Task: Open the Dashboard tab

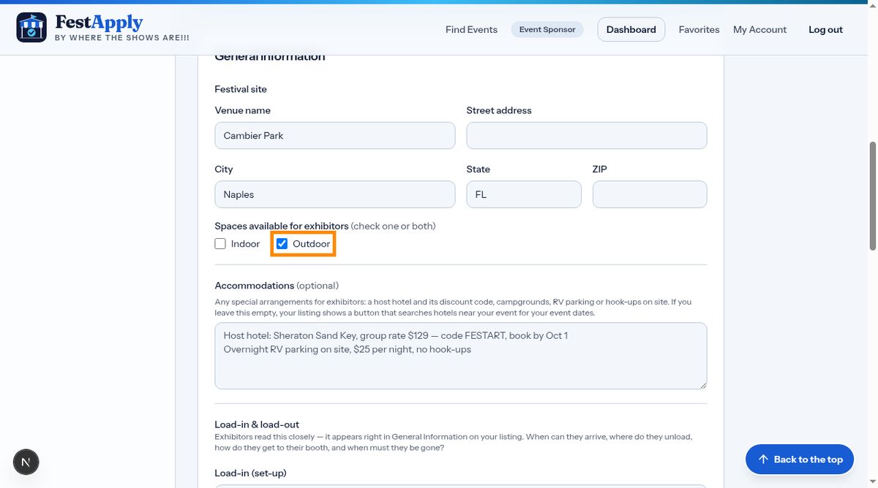Action: coord(631,30)
